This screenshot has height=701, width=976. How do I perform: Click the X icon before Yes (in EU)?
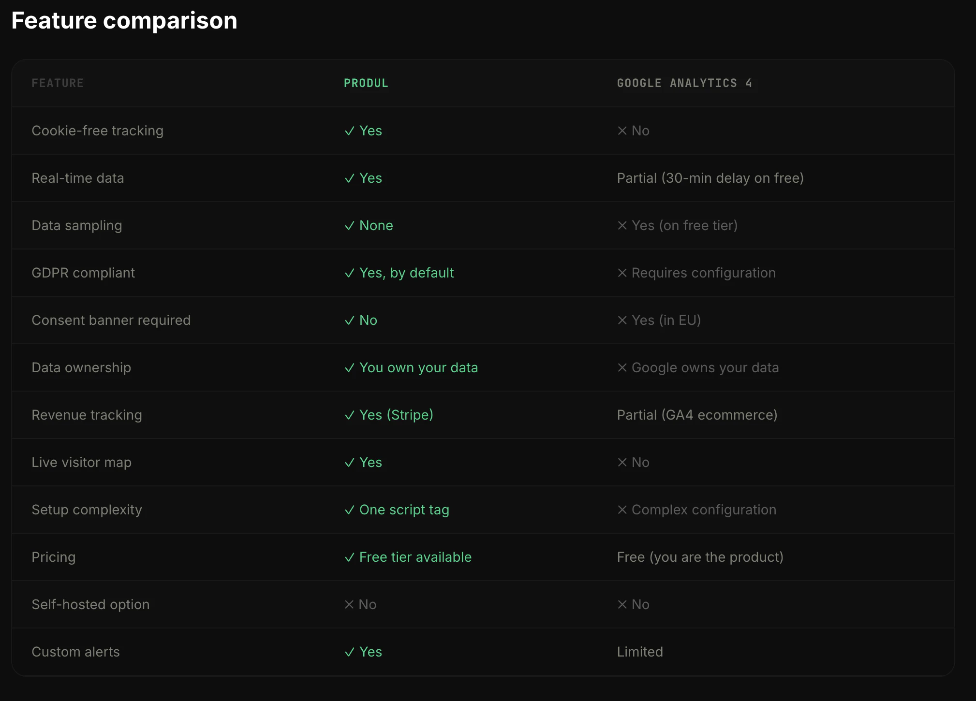point(622,321)
